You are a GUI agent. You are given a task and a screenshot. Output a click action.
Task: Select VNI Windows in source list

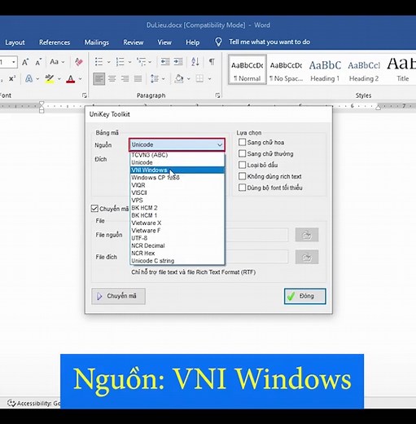pos(177,170)
